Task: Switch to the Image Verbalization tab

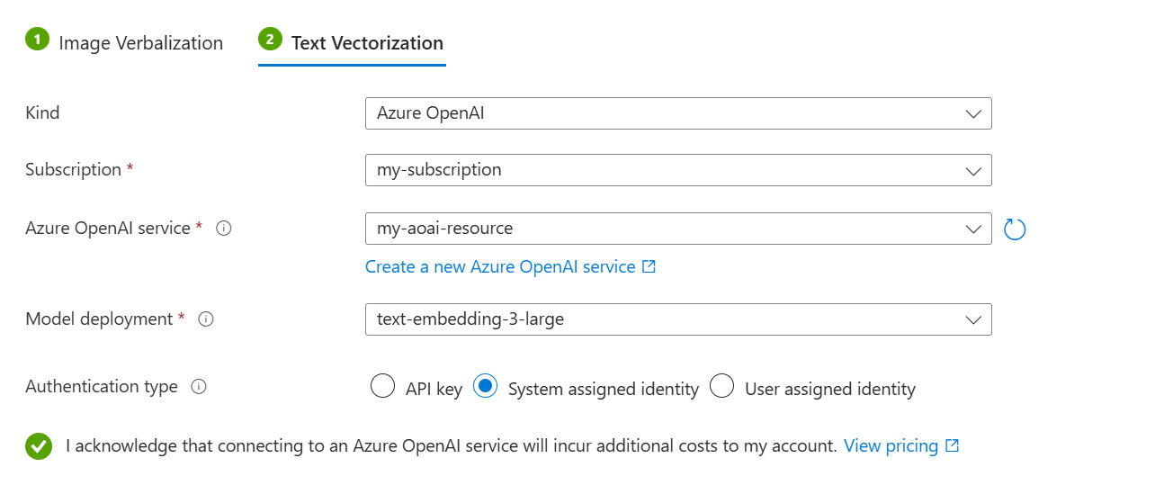Action: pos(140,43)
